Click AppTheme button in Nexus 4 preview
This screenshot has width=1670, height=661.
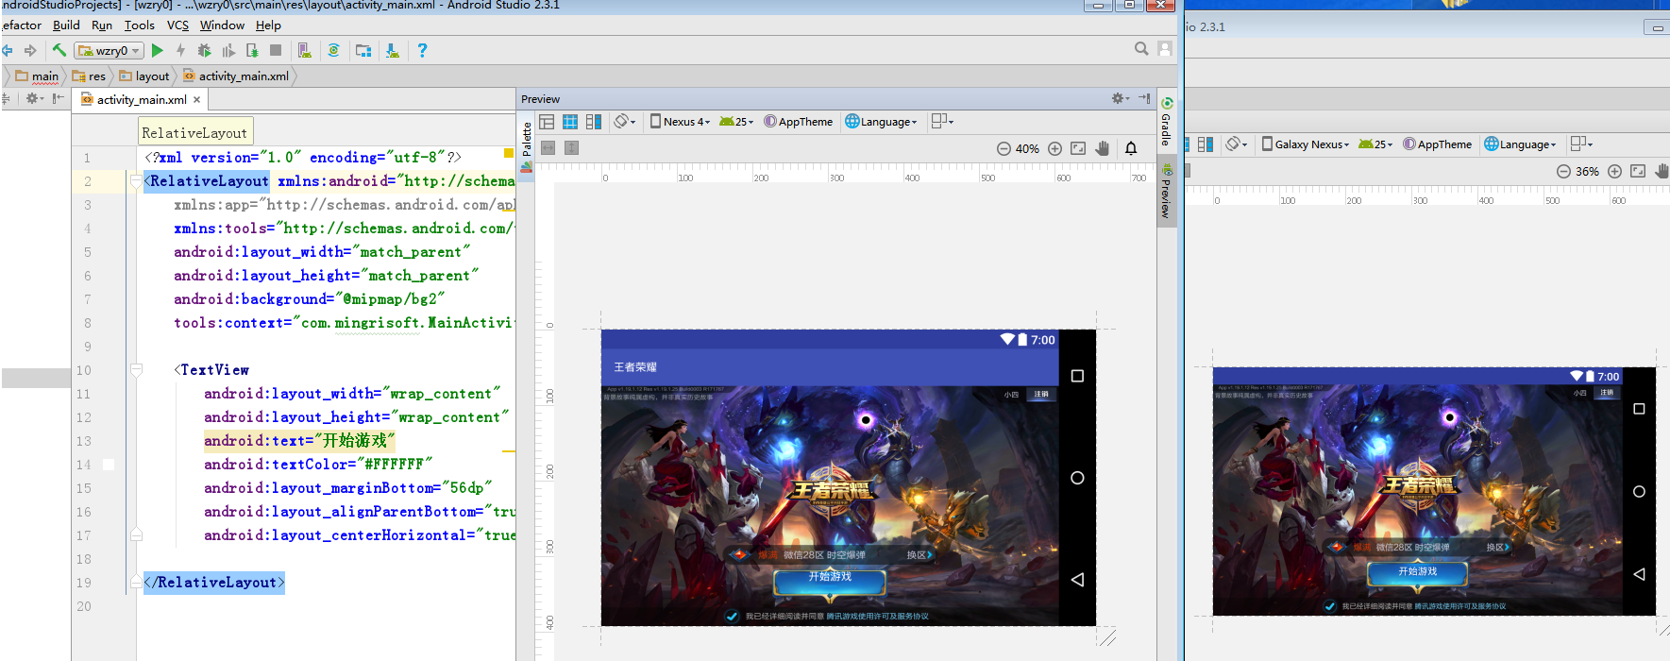pos(799,122)
